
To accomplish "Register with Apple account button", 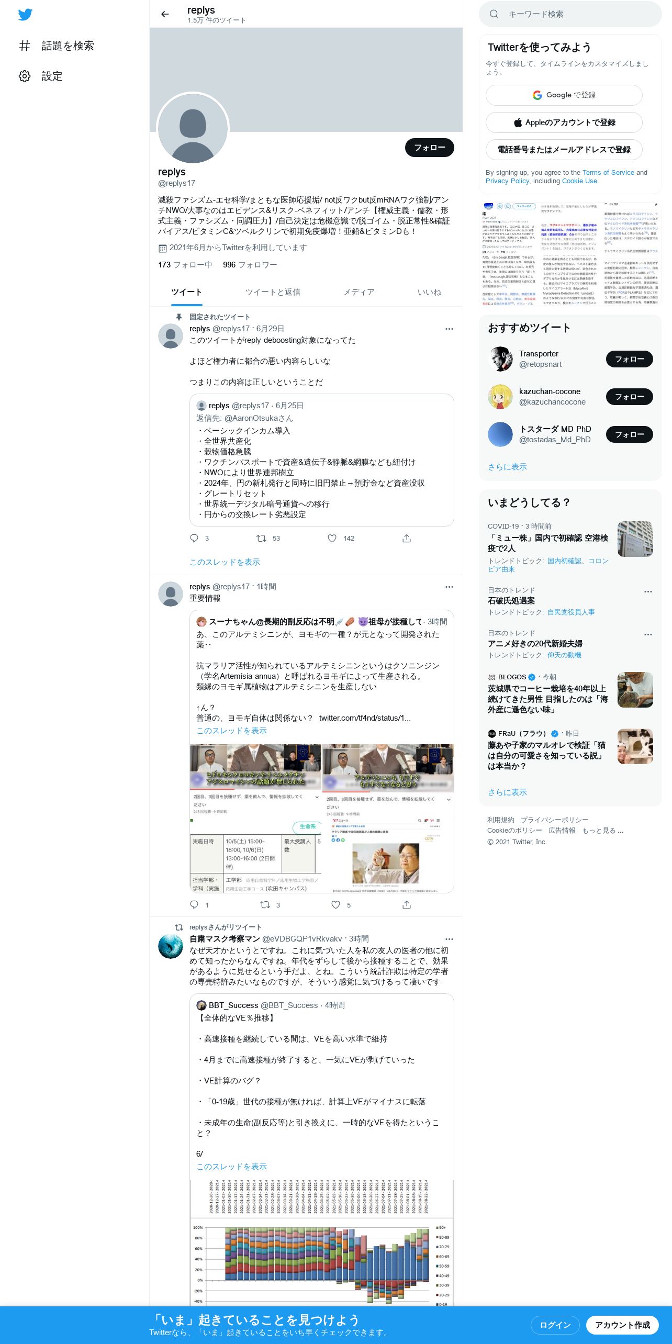I will coord(564,122).
